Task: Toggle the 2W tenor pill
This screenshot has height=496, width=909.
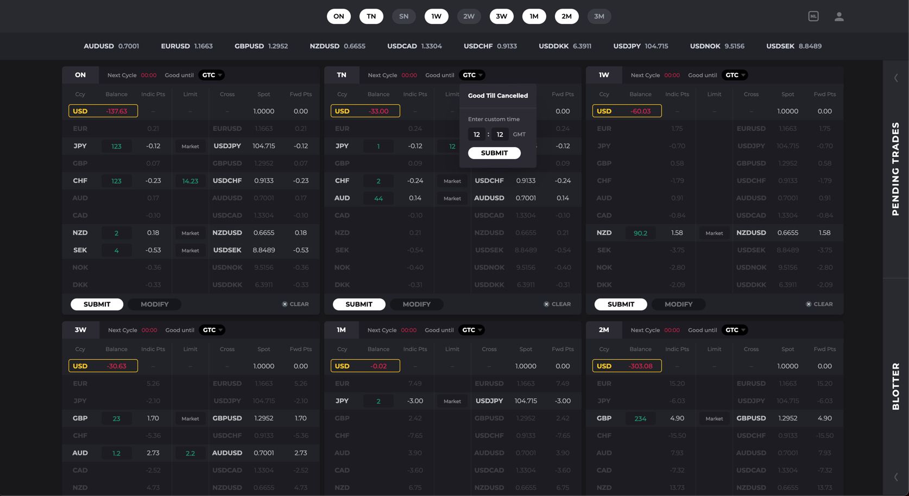Action: coord(469,16)
